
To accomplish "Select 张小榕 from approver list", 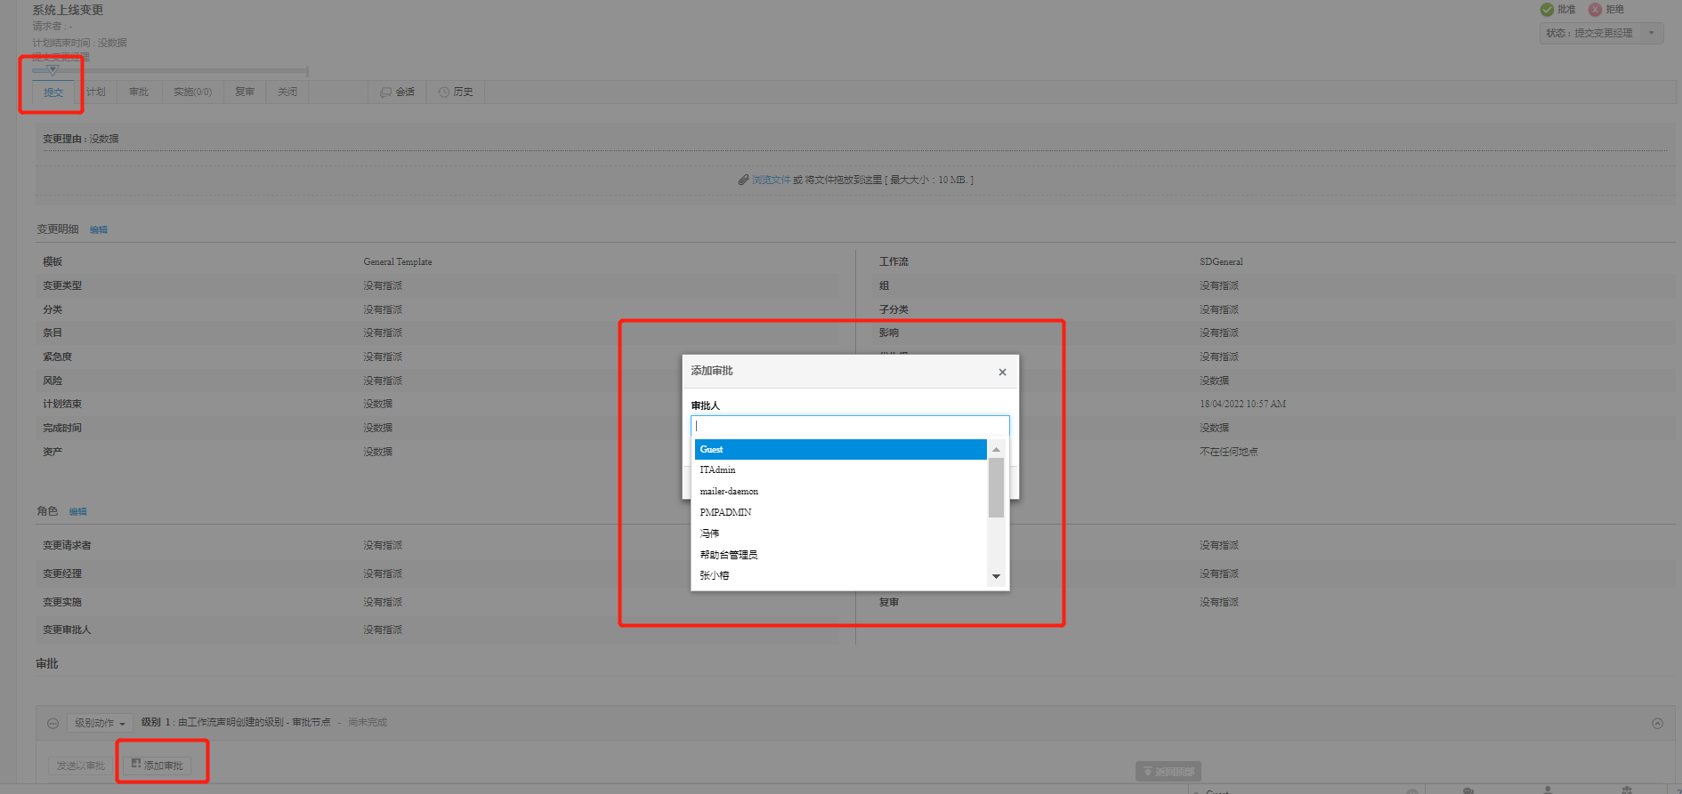I will click(x=840, y=576).
